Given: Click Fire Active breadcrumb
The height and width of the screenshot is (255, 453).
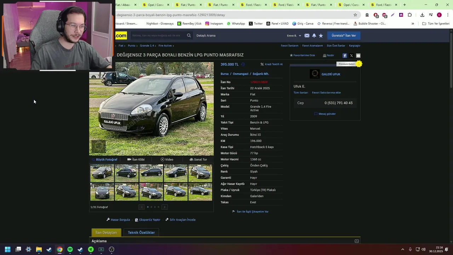Looking at the screenshot, I should (x=165, y=46).
